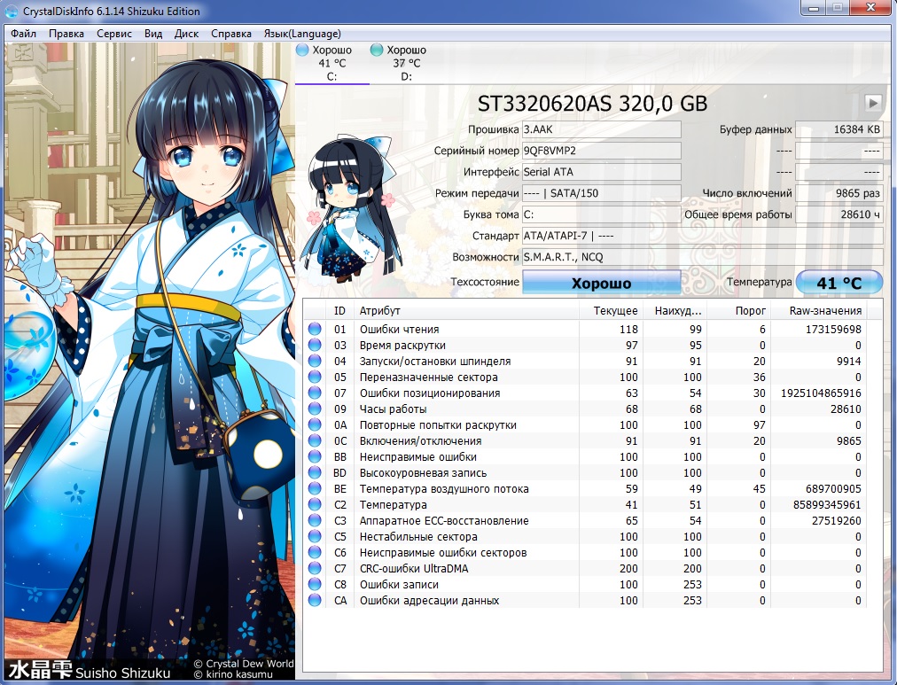Open the Сервис menu
897x685 pixels.
pos(113,34)
